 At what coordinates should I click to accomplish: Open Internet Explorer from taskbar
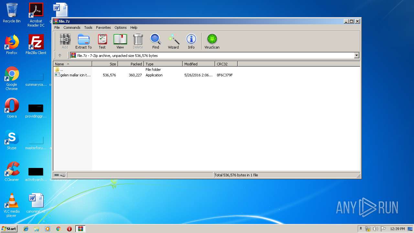[26, 229]
